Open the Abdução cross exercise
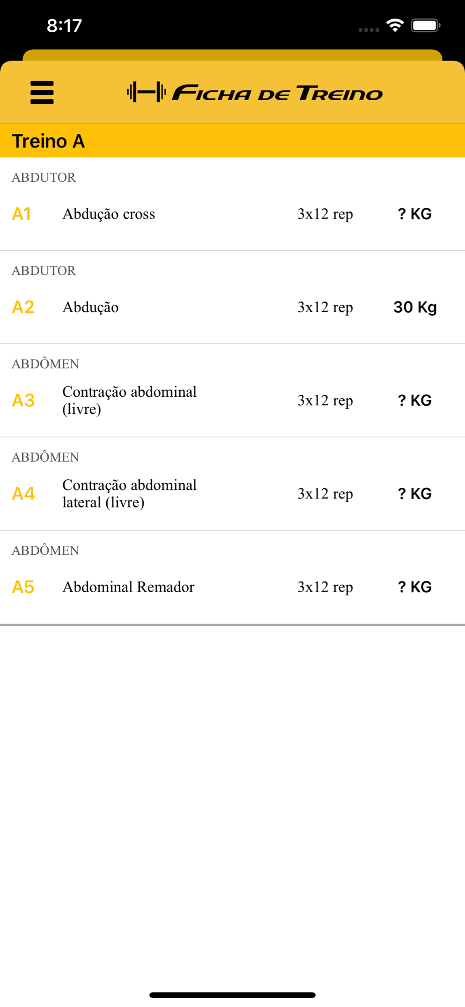 point(109,214)
